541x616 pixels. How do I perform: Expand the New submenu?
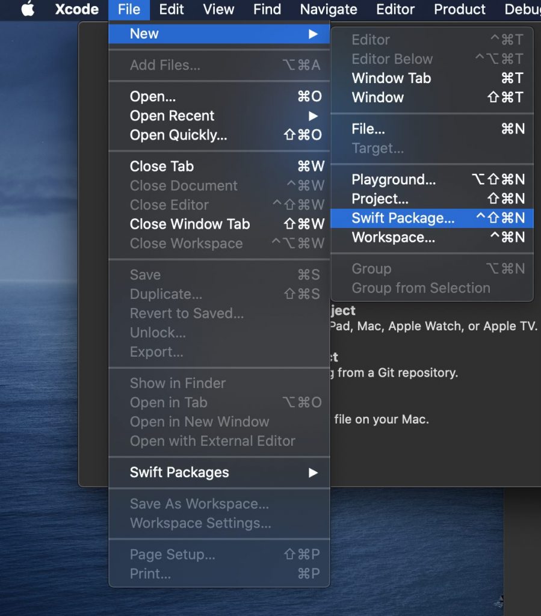[144, 34]
